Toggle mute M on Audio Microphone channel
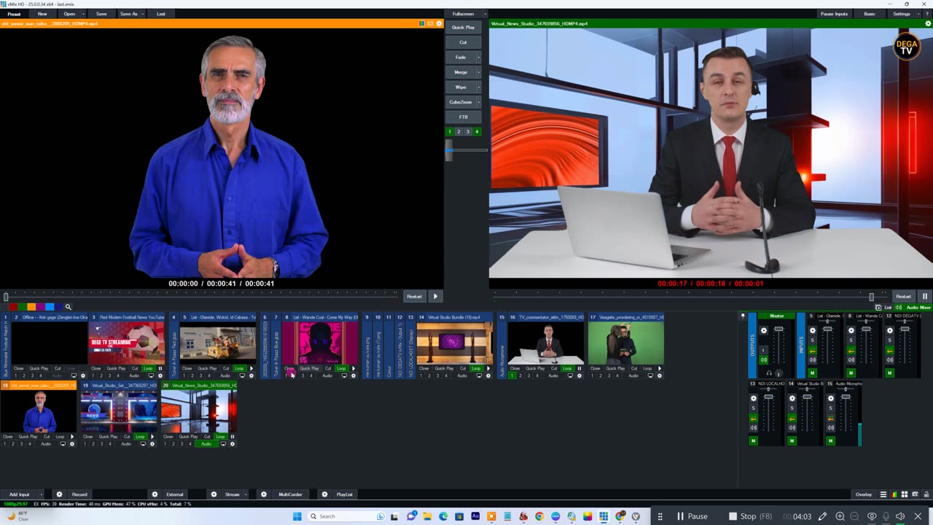This screenshot has width=933, height=525. (x=830, y=440)
